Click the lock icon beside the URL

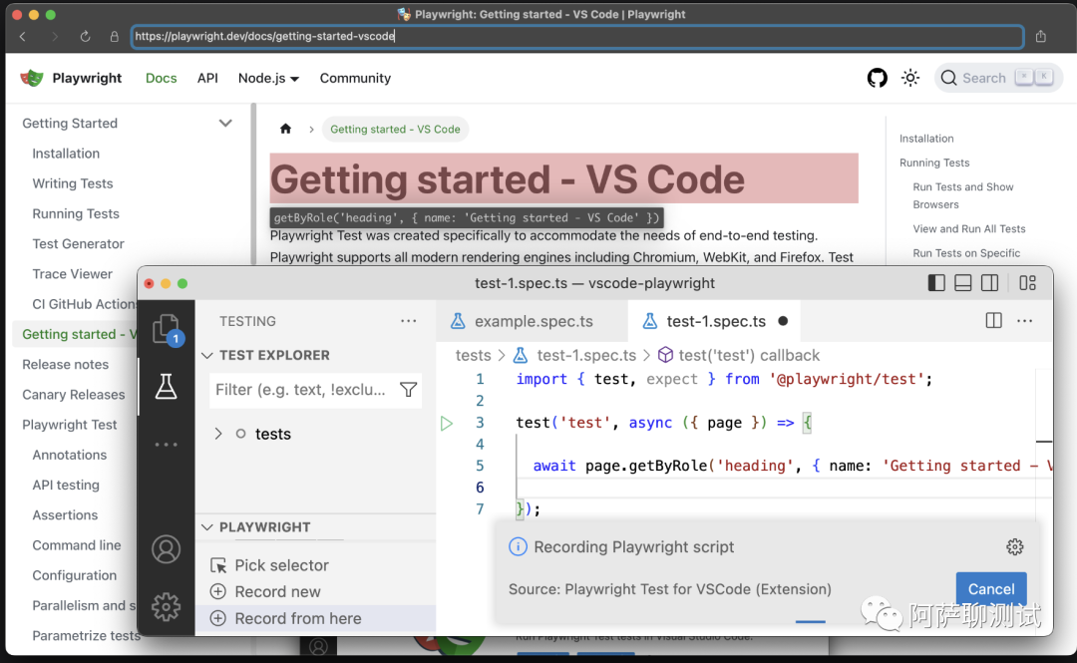coord(114,37)
